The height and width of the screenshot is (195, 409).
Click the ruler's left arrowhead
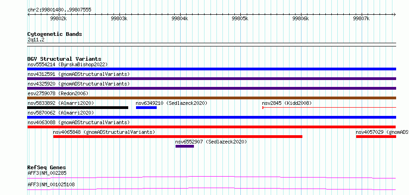[28, 14]
